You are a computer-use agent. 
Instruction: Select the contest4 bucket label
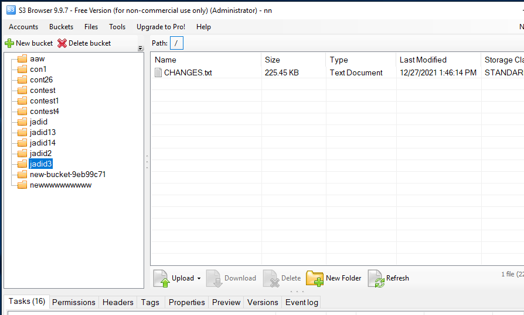pyautogui.click(x=45, y=112)
